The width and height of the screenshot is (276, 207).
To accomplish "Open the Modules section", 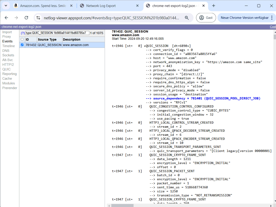I will [9, 83].
